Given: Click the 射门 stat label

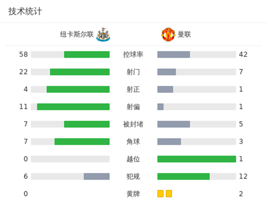Looking at the screenshot, I should pos(133,72).
